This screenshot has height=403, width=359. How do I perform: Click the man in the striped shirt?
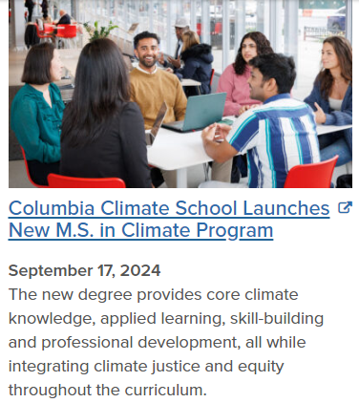tap(264, 122)
